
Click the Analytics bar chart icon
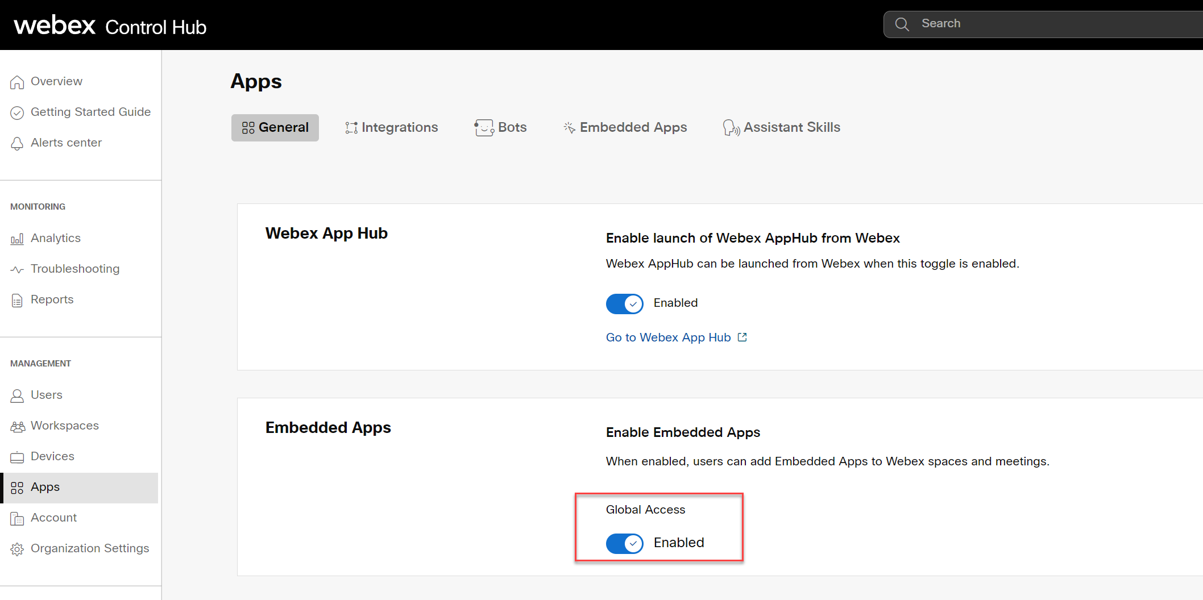tap(17, 239)
